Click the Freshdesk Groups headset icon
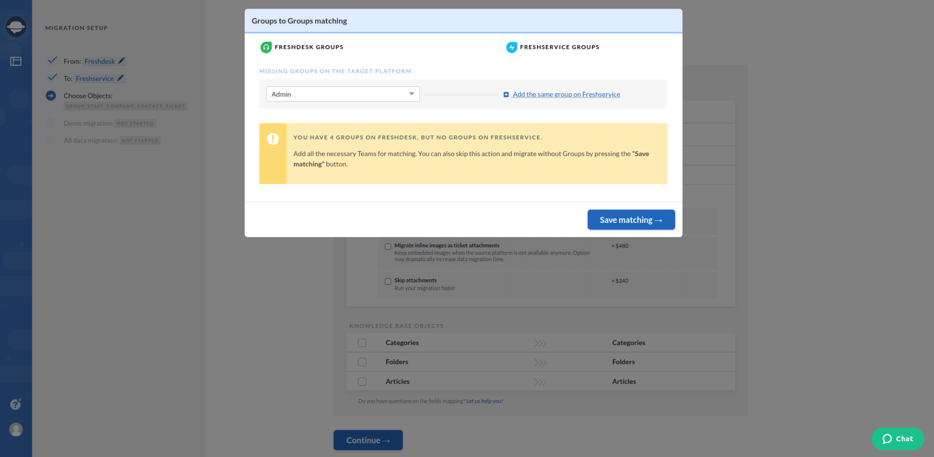934x457 pixels. (x=266, y=47)
